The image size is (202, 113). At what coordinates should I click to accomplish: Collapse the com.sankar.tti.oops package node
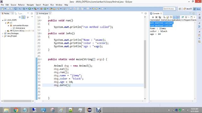click(9, 25)
